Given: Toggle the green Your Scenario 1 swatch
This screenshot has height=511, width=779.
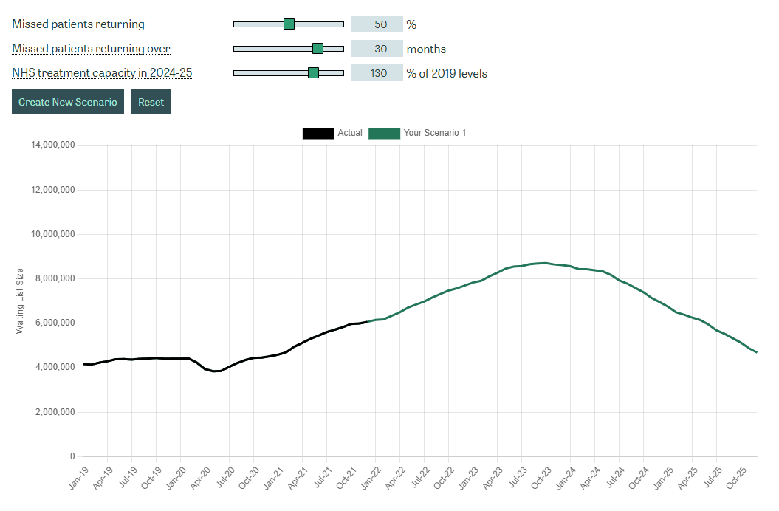Looking at the screenshot, I should click(x=384, y=133).
